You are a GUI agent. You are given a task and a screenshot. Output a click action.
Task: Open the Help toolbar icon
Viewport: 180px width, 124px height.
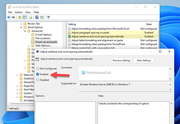[37, 17]
